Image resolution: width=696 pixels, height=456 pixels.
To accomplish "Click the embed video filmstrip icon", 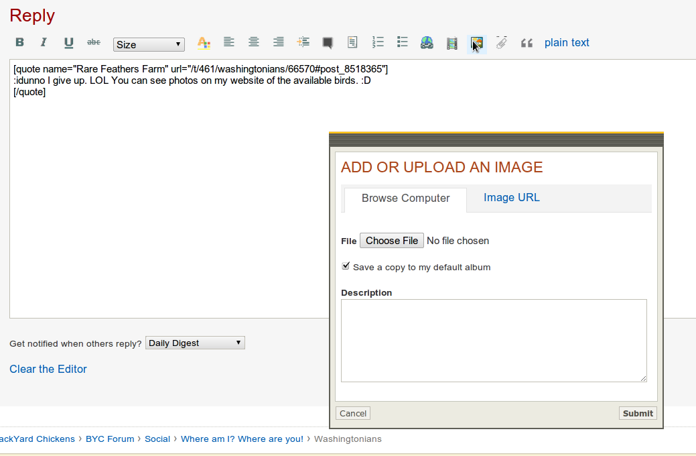I will tap(452, 43).
